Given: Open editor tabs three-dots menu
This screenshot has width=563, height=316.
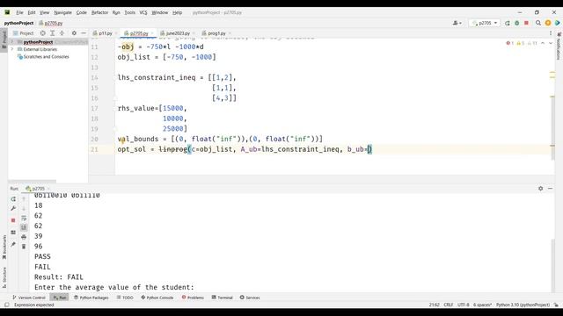Looking at the screenshot, I should pyautogui.click(x=551, y=33).
